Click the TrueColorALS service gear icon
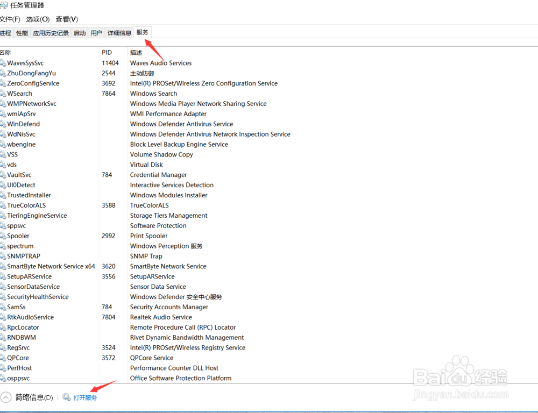This screenshot has width=538, height=413. (x=3, y=205)
